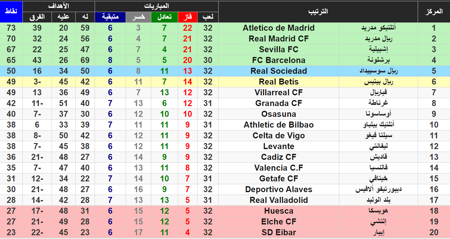Click Atletico's 73 points cell

[11, 28]
